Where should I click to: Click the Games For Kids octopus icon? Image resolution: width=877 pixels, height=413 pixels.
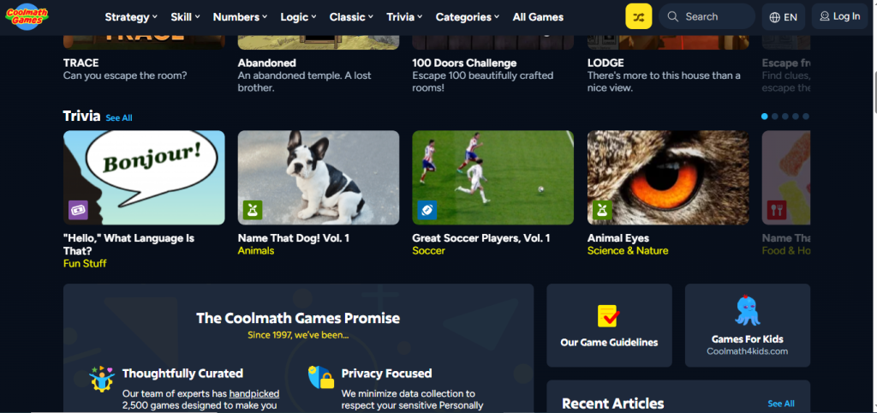[747, 310]
